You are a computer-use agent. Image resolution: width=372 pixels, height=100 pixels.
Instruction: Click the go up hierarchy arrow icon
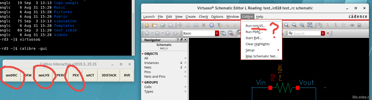[x=168, y=33]
